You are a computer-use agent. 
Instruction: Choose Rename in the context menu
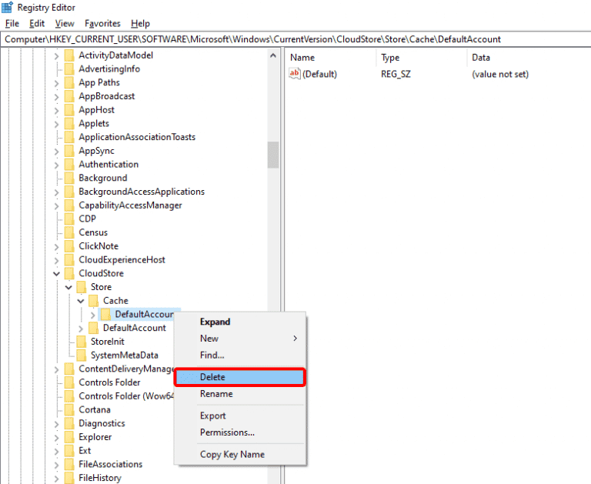[240, 393]
